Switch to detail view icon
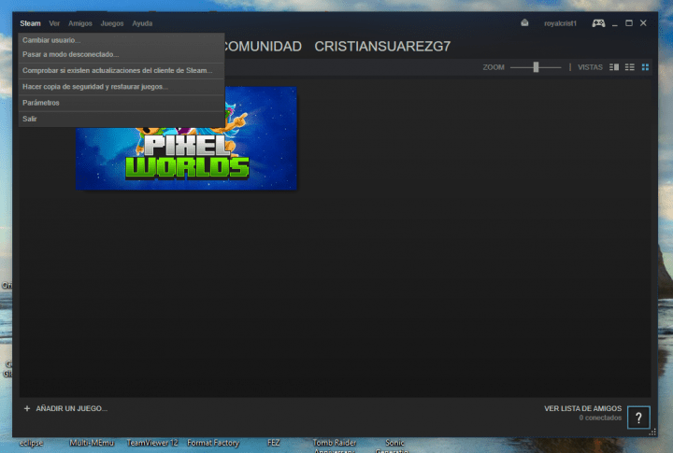This screenshot has height=453, width=673. point(614,67)
